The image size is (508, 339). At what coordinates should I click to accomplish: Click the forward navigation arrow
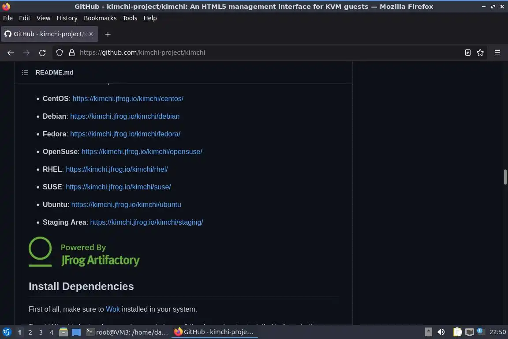tap(26, 53)
